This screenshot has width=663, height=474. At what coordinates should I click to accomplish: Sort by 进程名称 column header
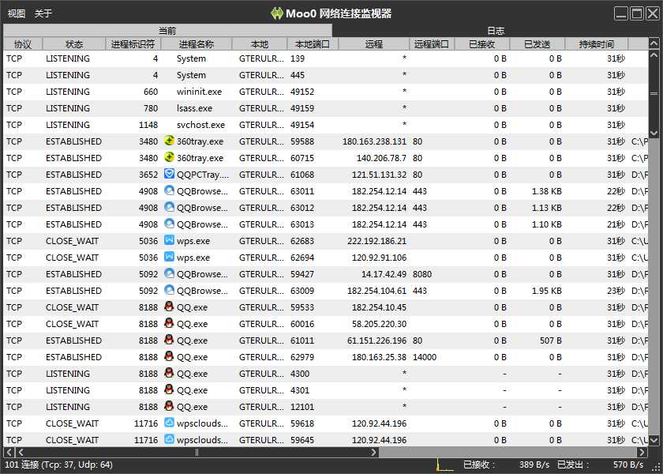pos(197,44)
